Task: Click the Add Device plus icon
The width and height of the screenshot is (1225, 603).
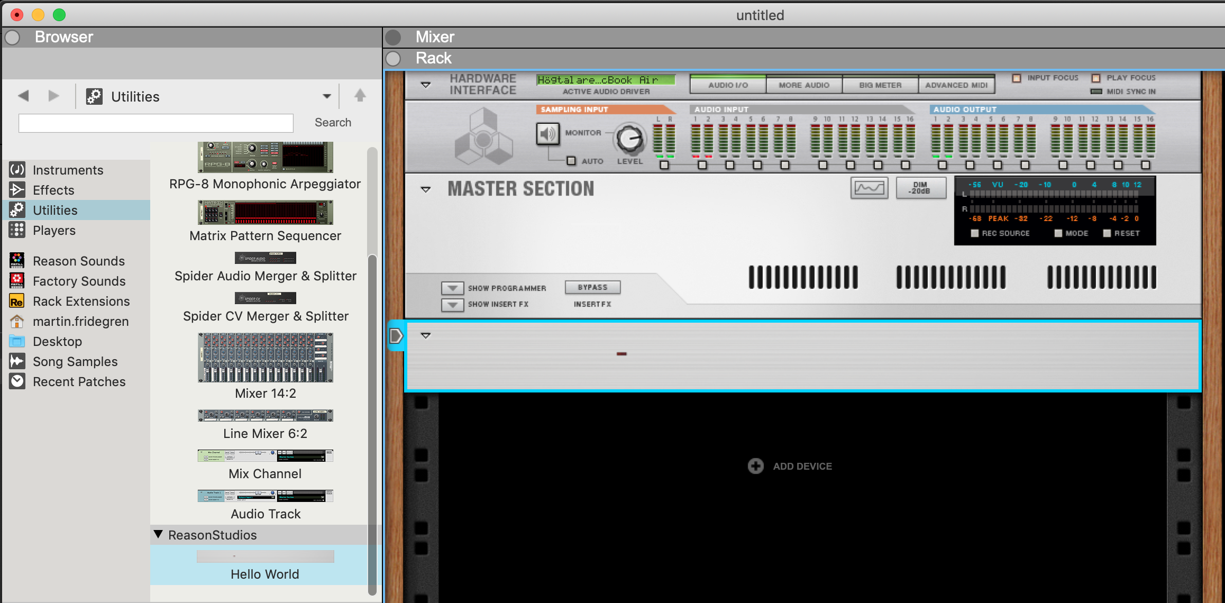Action: click(755, 466)
